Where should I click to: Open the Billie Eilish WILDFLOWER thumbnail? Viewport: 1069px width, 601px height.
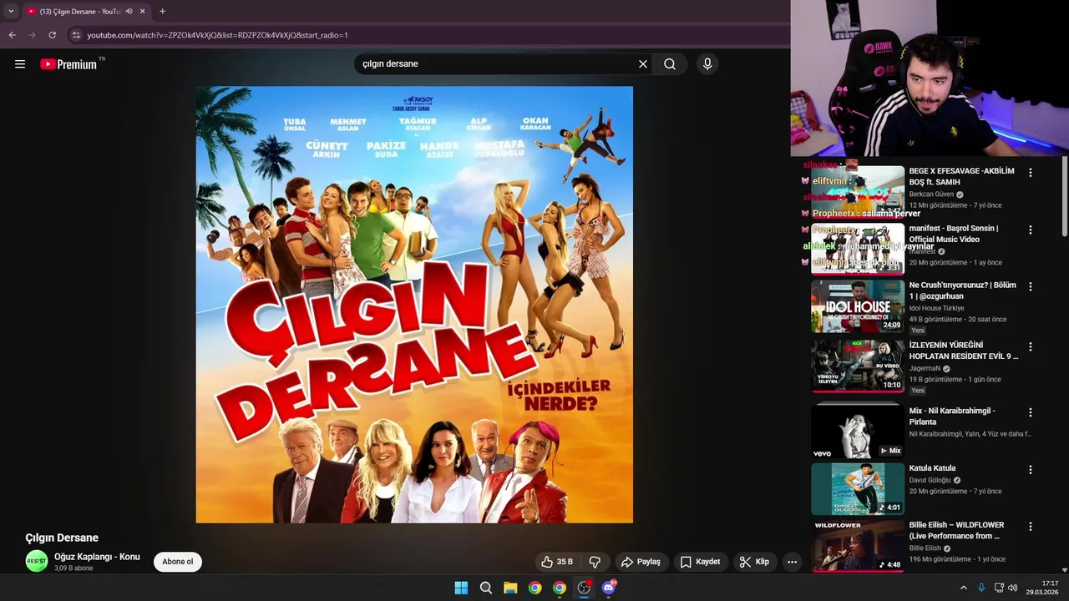click(858, 546)
